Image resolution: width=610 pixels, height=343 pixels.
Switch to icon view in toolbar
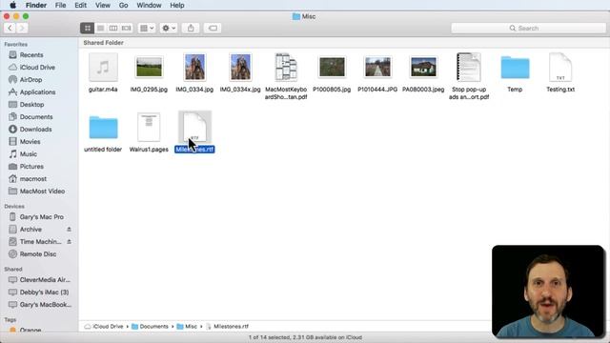tap(87, 28)
